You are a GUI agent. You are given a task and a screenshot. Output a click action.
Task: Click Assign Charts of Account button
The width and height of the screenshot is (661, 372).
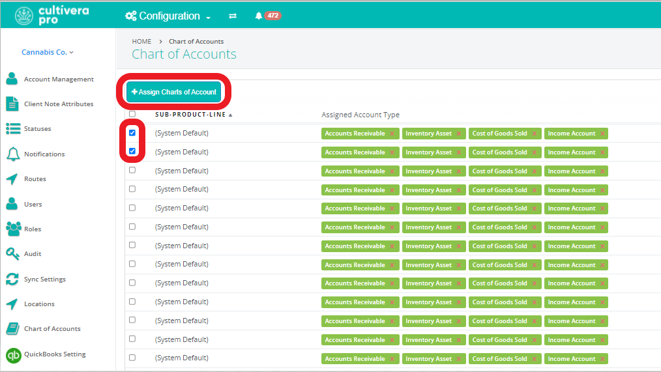point(173,92)
